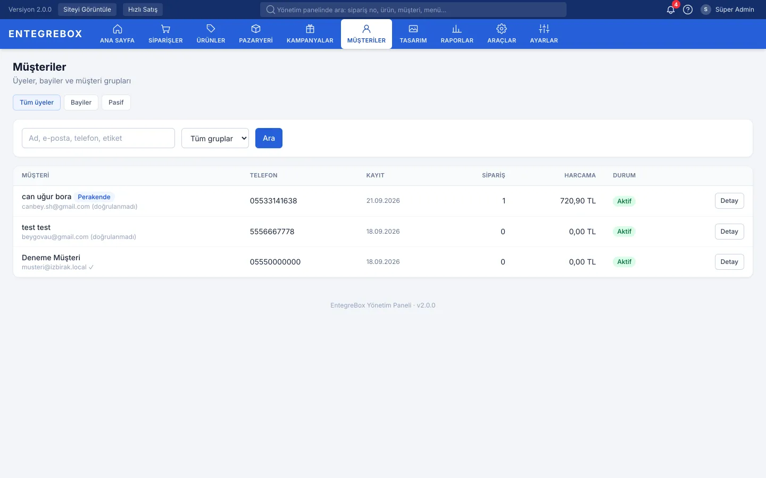
Task: Click the Süper Admin avatar circle
Action: [706, 10]
